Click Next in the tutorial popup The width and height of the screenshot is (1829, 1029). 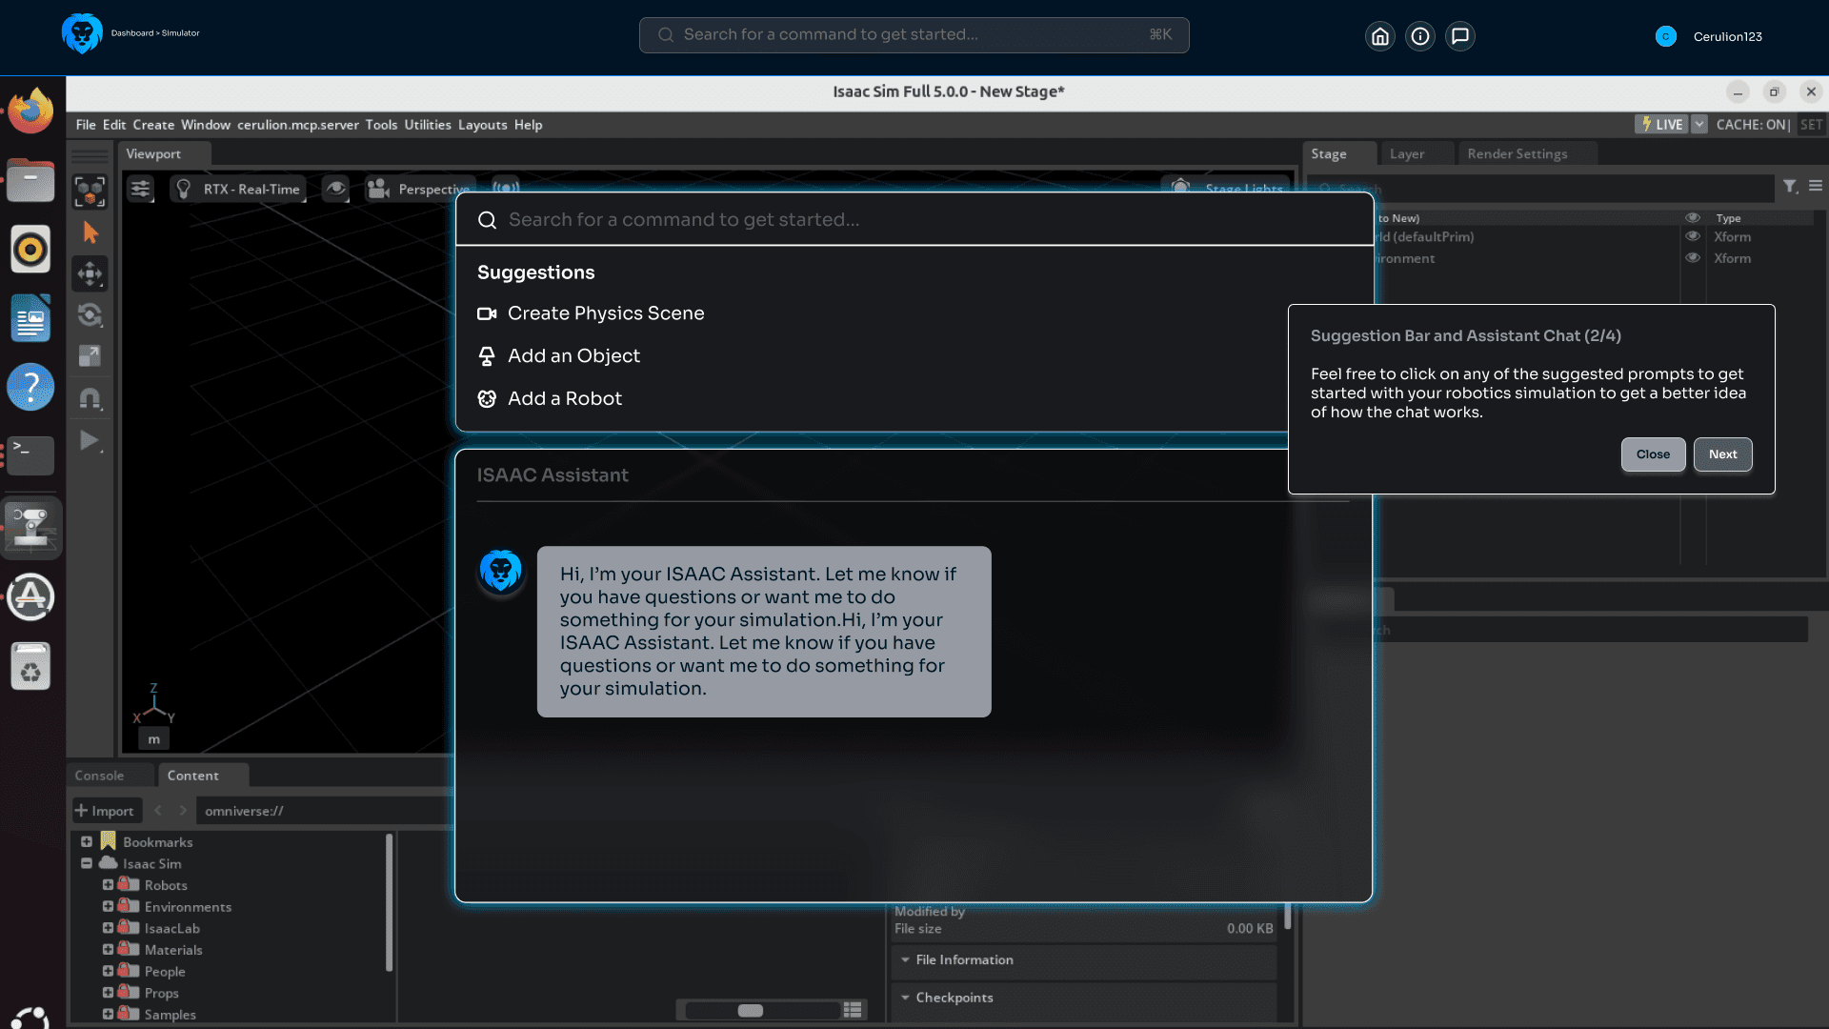[1722, 454]
